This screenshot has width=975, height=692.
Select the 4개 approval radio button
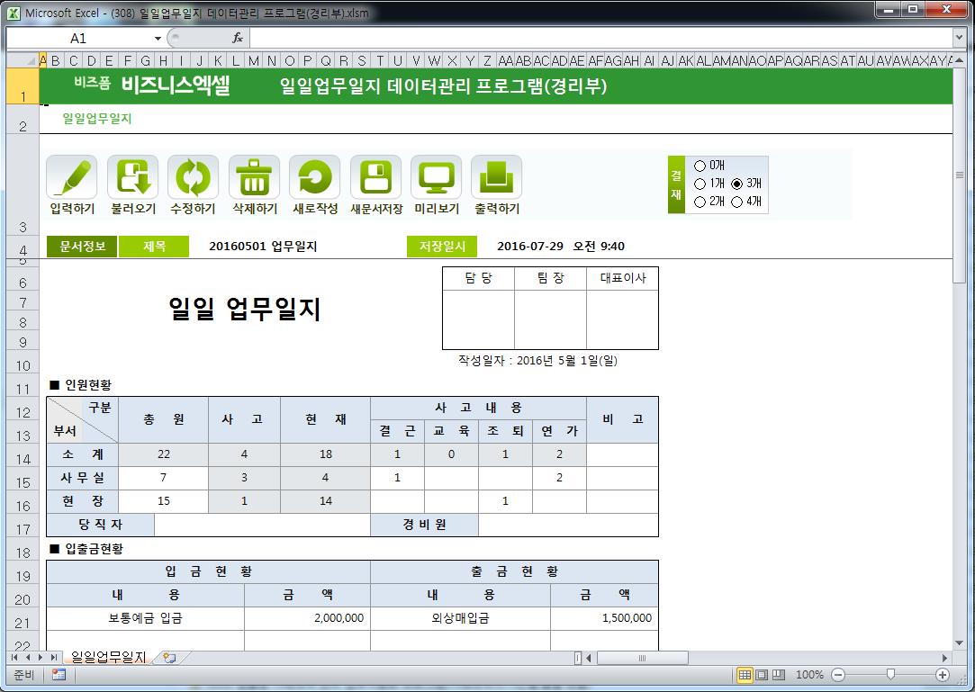(737, 202)
